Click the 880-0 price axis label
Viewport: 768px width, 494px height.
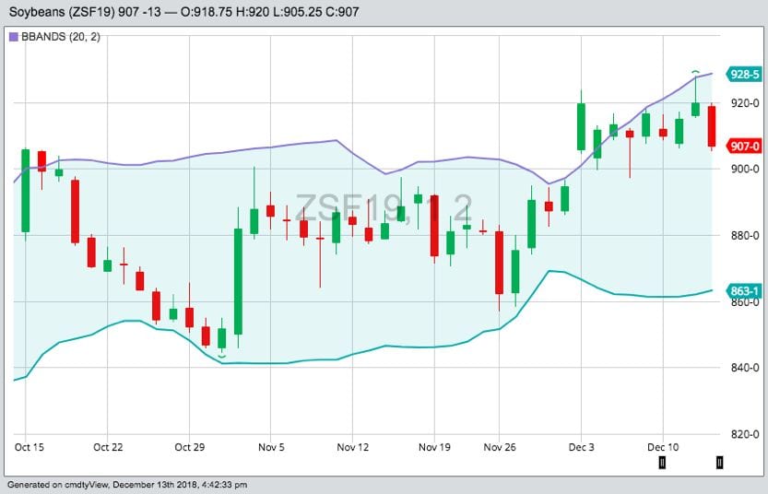tap(744, 236)
